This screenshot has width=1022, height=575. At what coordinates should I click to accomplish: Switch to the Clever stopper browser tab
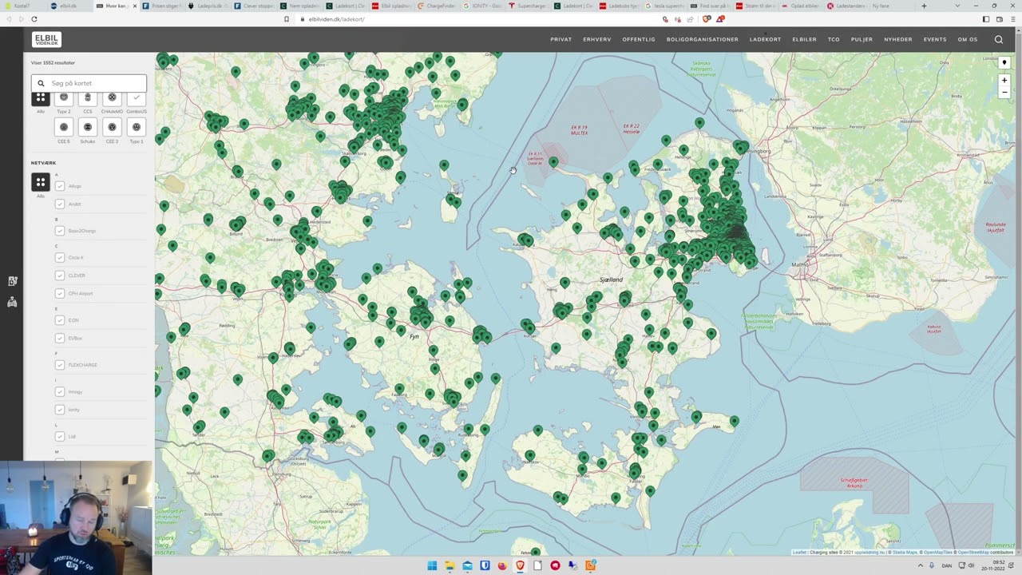pyautogui.click(x=253, y=6)
